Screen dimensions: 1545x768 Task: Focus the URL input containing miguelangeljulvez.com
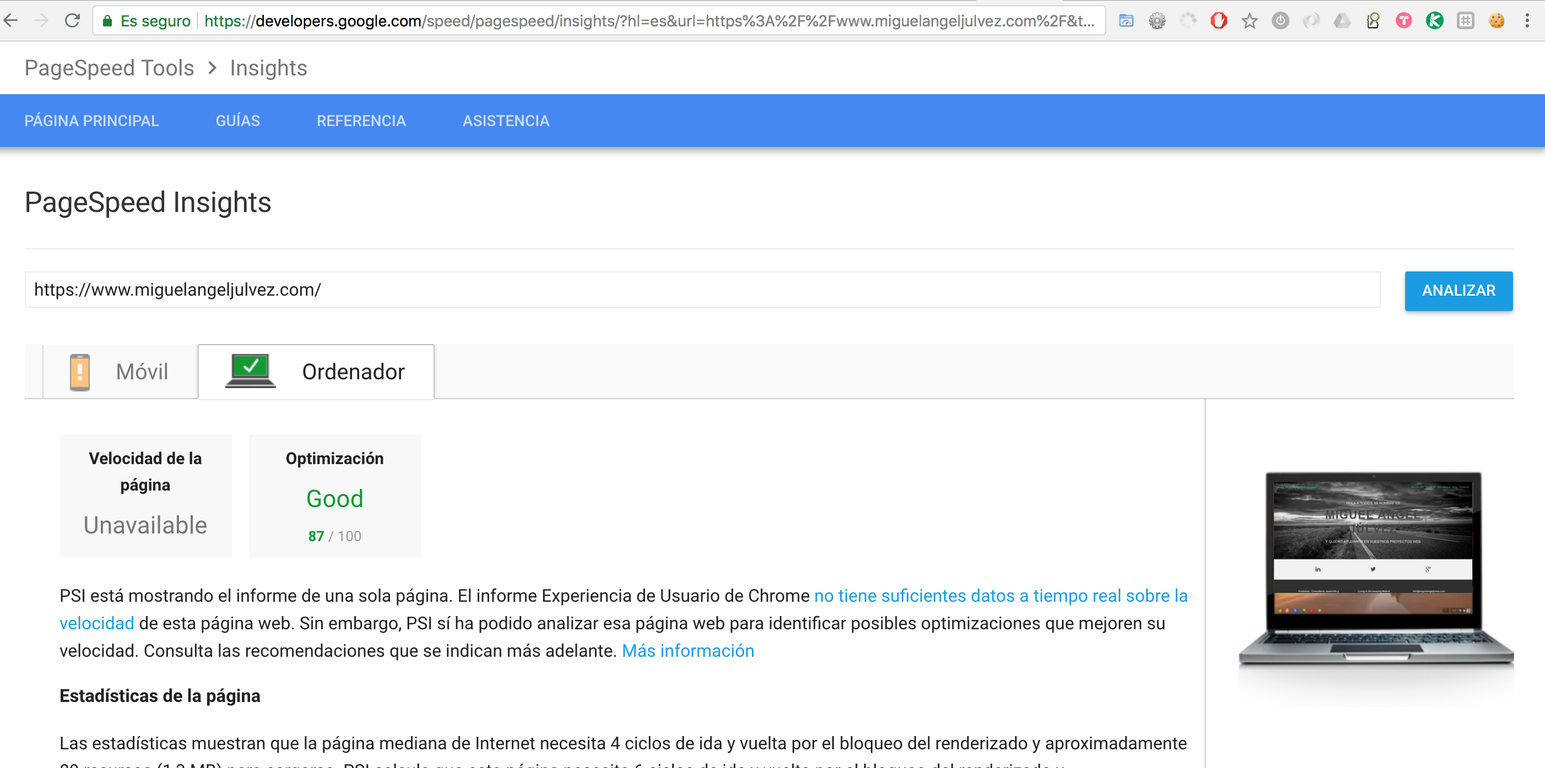click(x=702, y=290)
